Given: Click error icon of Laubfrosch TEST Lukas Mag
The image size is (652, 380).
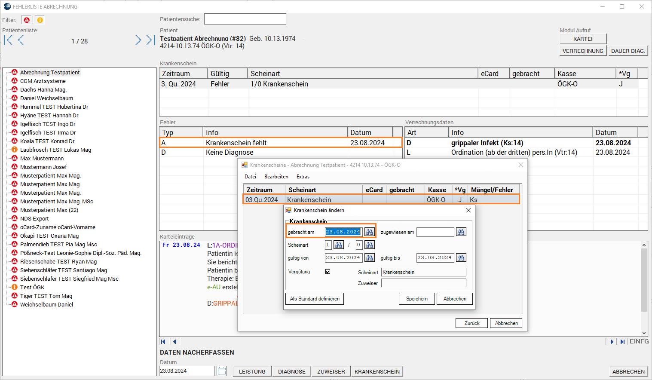Looking at the screenshot, I should click(14, 150).
